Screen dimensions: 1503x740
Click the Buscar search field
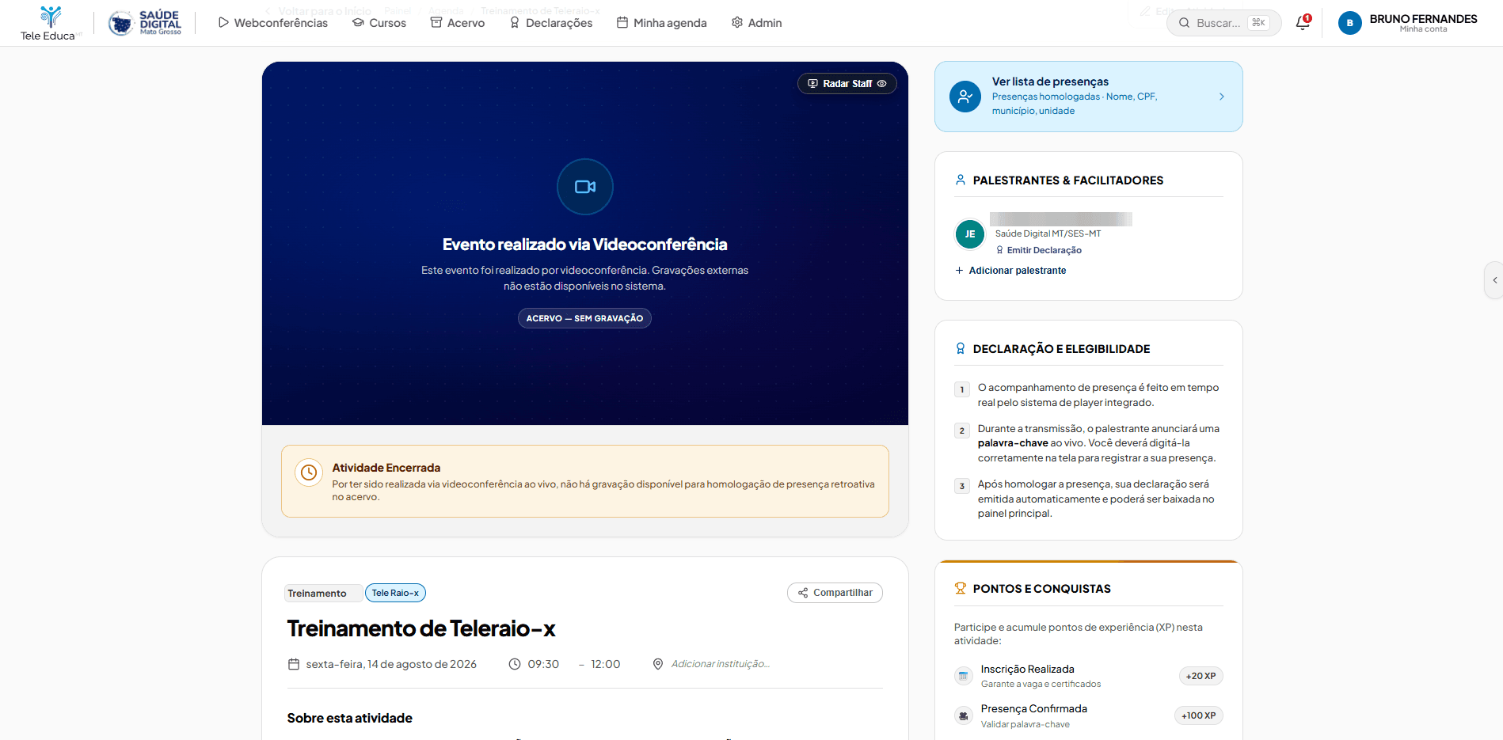(x=1223, y=23)
